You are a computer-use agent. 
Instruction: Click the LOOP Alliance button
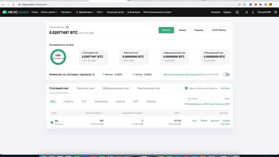pos(219,30)
